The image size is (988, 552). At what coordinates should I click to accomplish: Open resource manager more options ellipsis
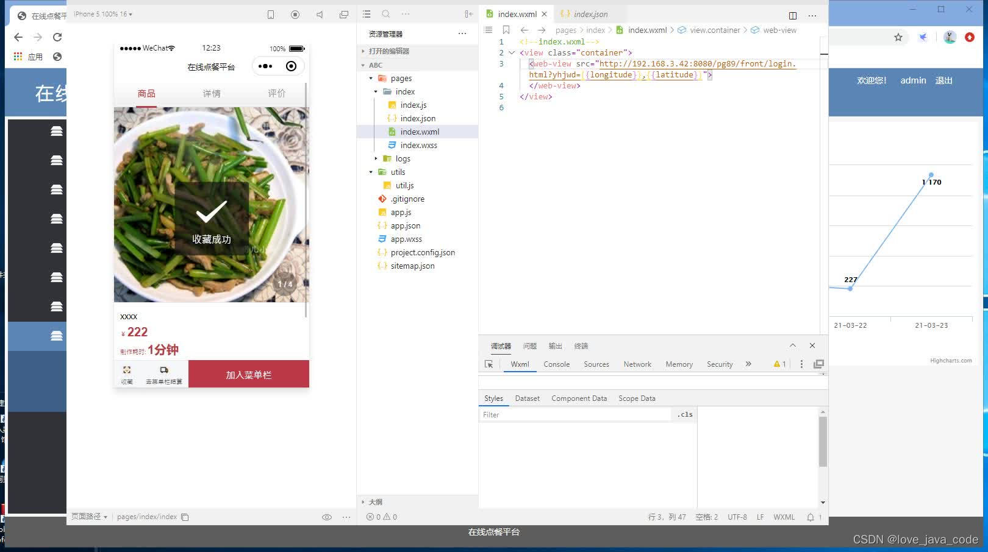pyautogui.click(x=462, y=34)
